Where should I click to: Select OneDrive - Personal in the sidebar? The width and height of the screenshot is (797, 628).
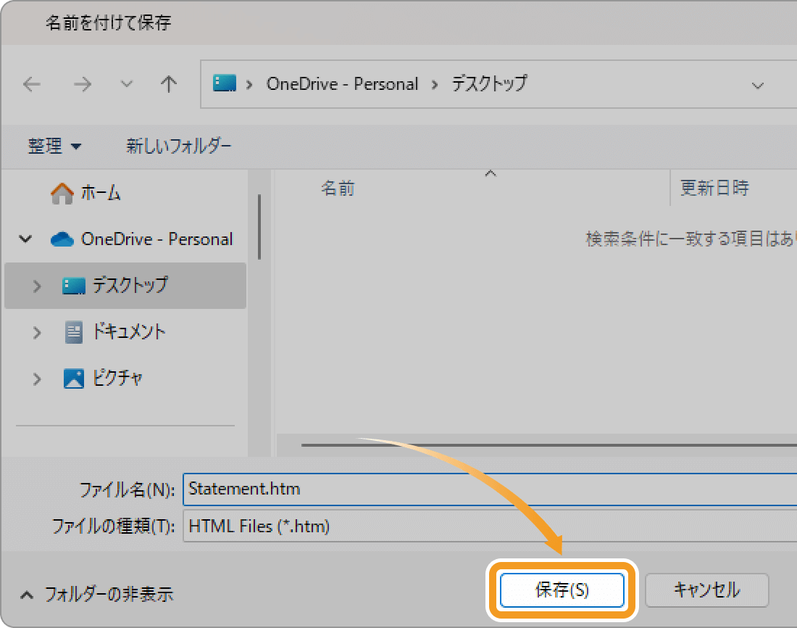click(157, 239)
